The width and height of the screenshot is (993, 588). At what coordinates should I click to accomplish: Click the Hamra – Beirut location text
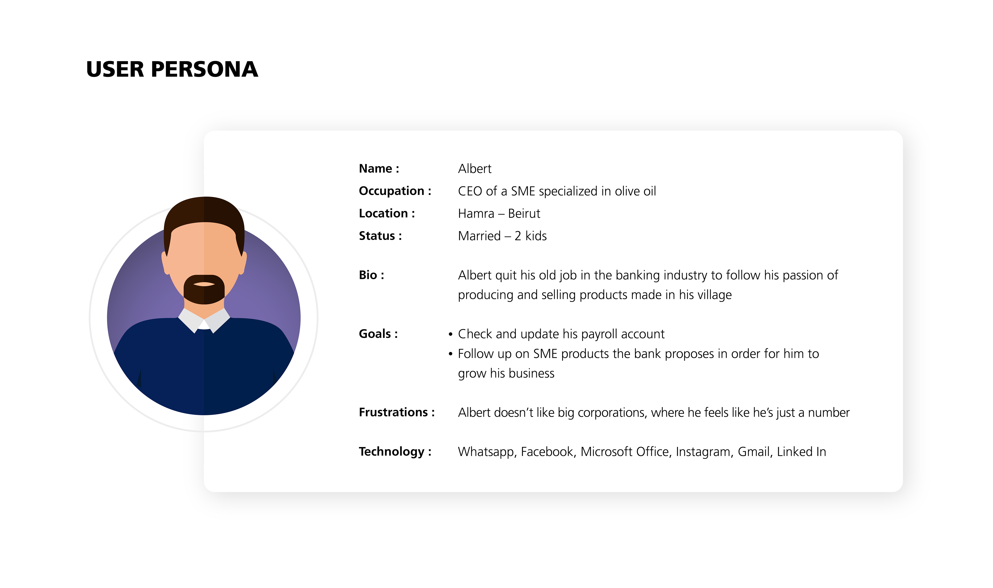click(499, 214)
